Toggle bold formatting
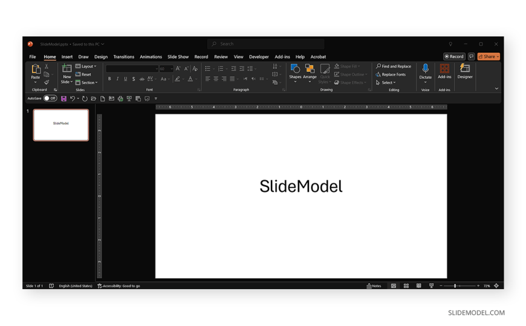526x326 pixels. 109,79
